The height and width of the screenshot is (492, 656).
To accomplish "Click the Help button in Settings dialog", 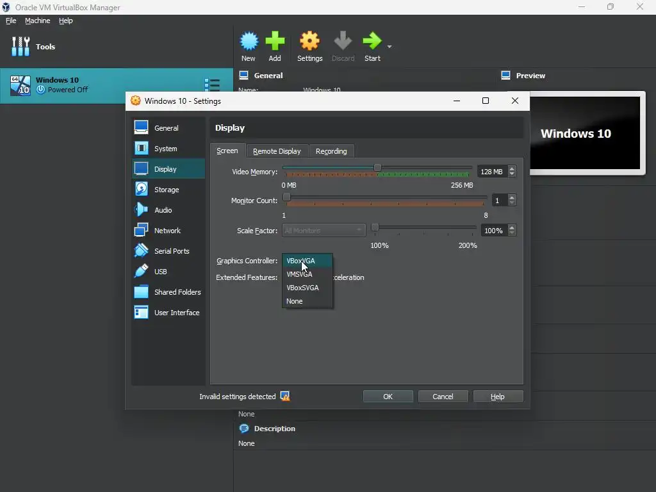I will 498,396.
